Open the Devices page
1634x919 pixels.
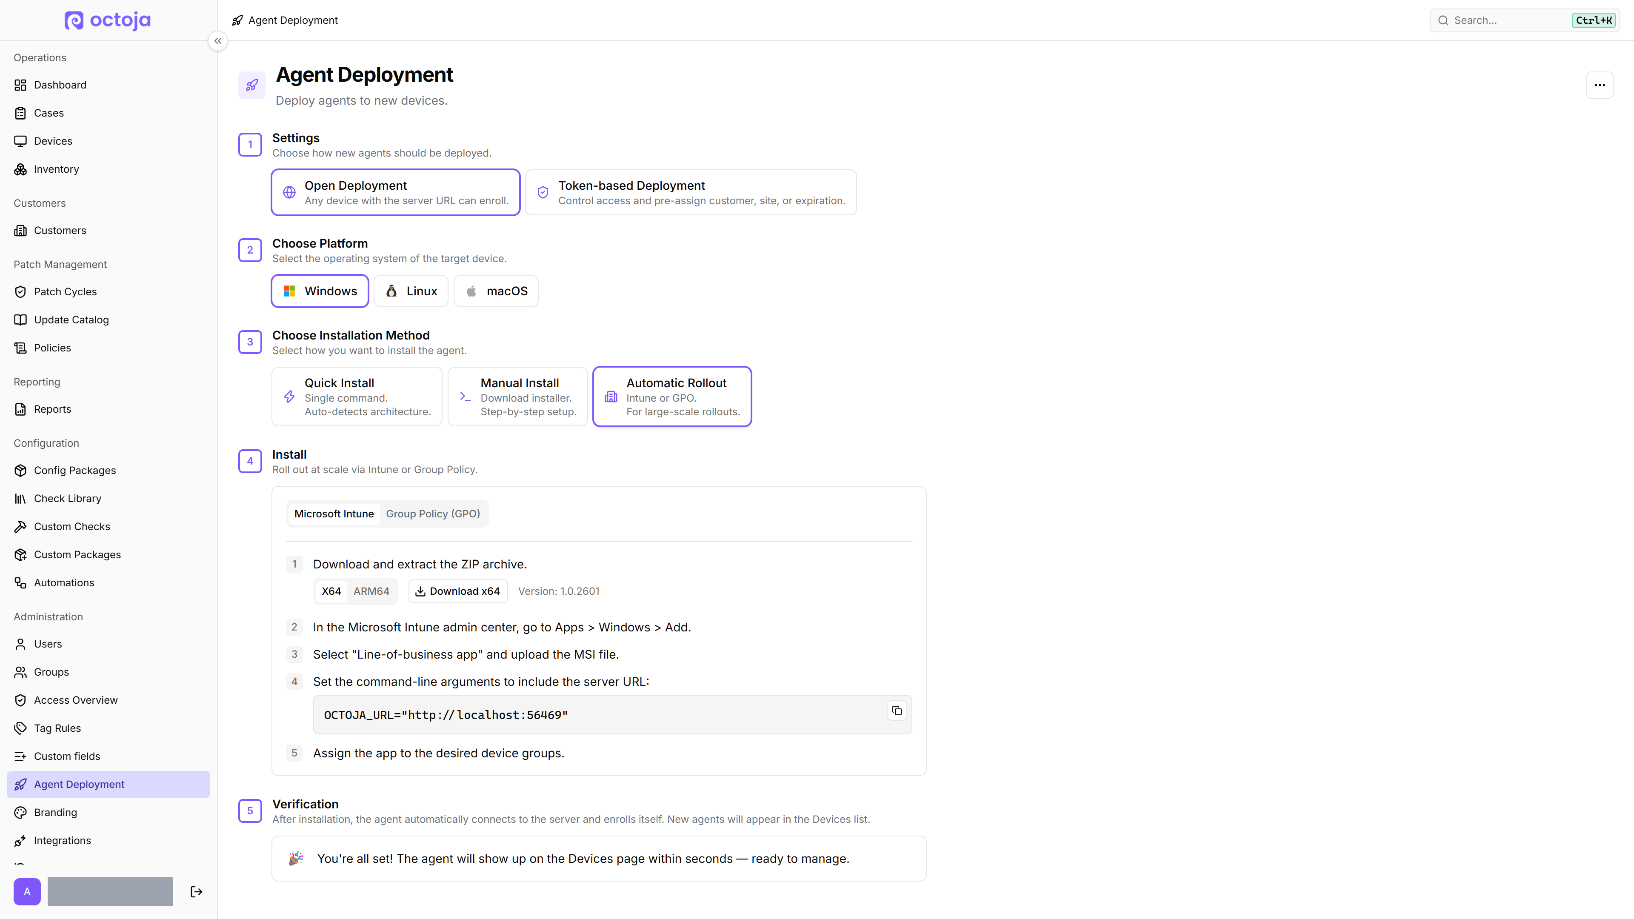click(x=109, y=141)
